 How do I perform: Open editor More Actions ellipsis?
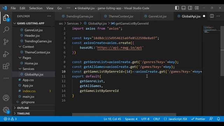tap(218, 16)
